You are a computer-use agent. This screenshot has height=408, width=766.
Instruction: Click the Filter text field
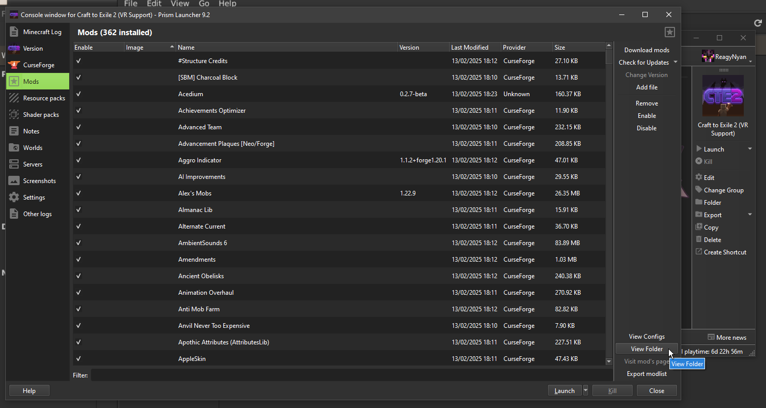(351, 375)
